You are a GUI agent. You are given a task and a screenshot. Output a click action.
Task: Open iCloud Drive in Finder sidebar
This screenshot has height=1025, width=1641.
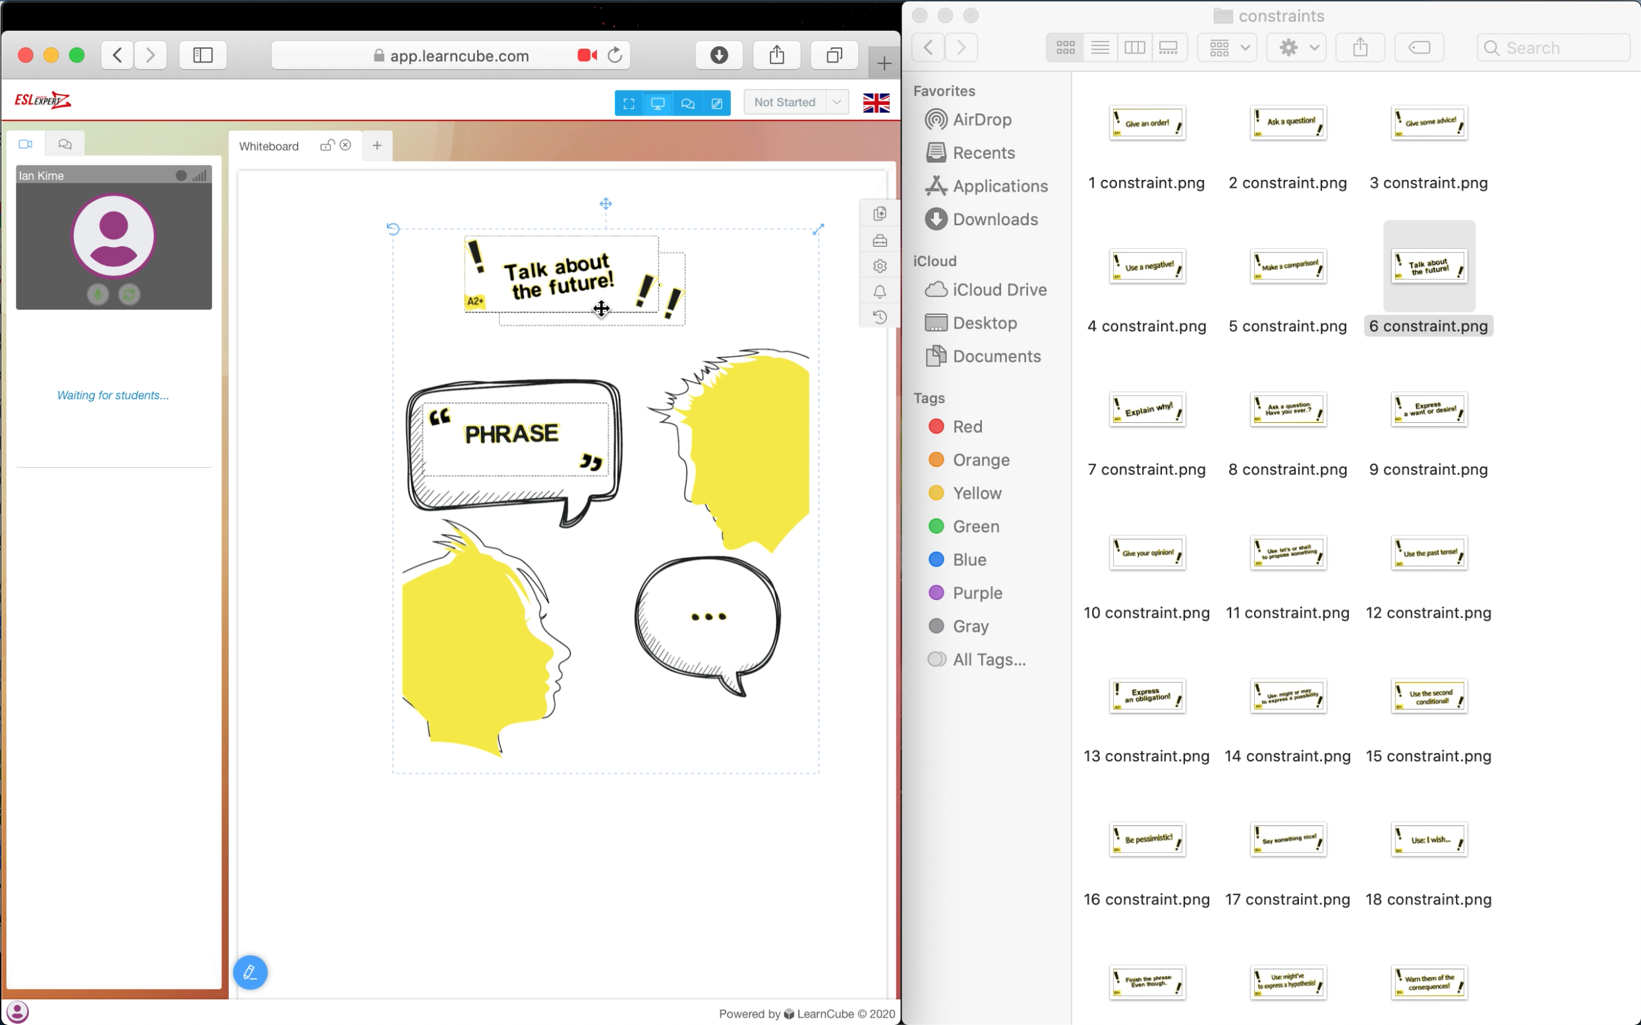coord(1000,290)
